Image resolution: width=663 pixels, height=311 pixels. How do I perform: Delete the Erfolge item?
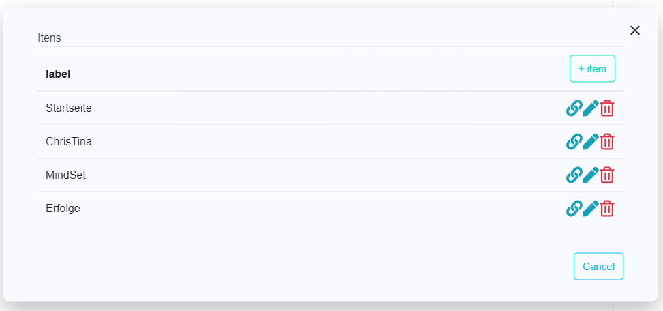click(607, 209)
